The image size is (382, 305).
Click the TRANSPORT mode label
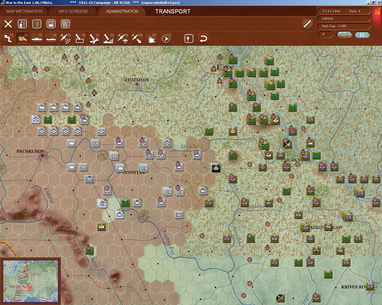click(x=173, y=11)
